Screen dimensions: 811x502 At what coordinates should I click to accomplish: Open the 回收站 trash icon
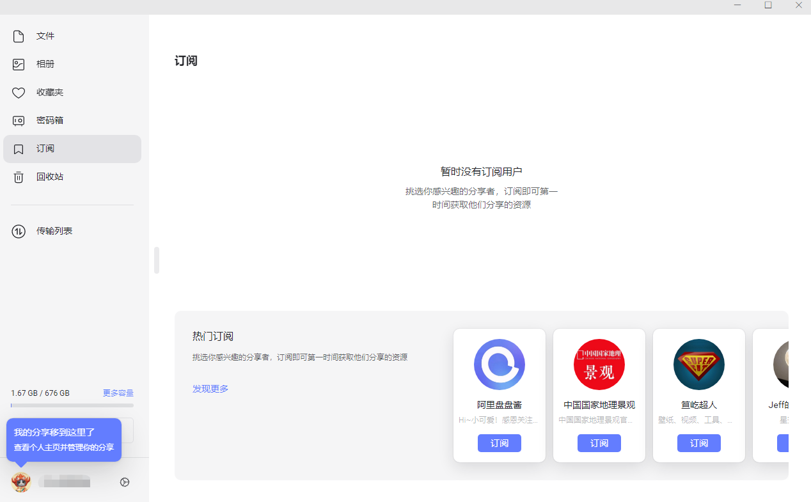pos(18,176)
